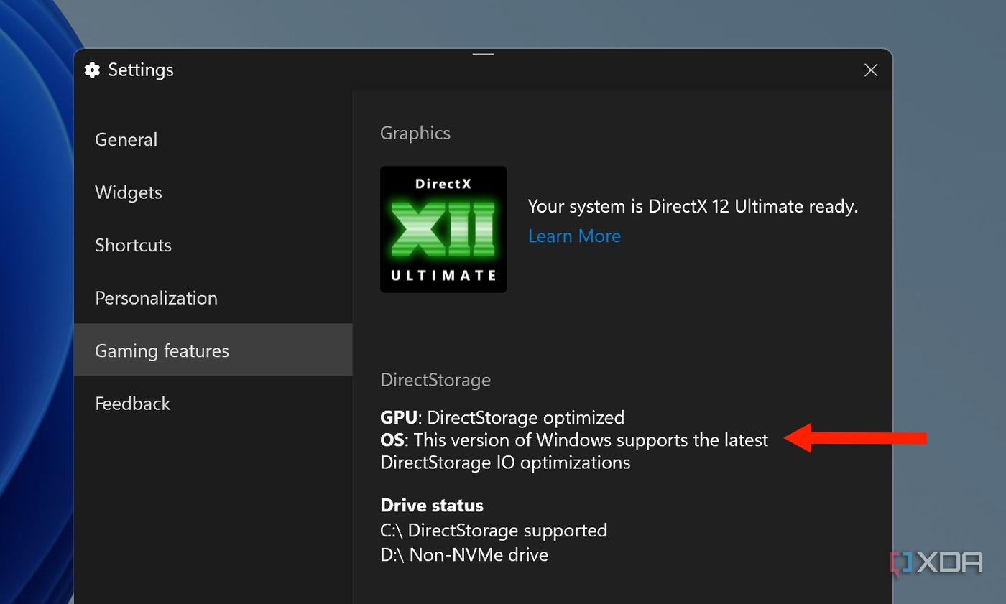Close the Settings window
The height and width of the screenshot is (604, 1006).
[871, 70]
